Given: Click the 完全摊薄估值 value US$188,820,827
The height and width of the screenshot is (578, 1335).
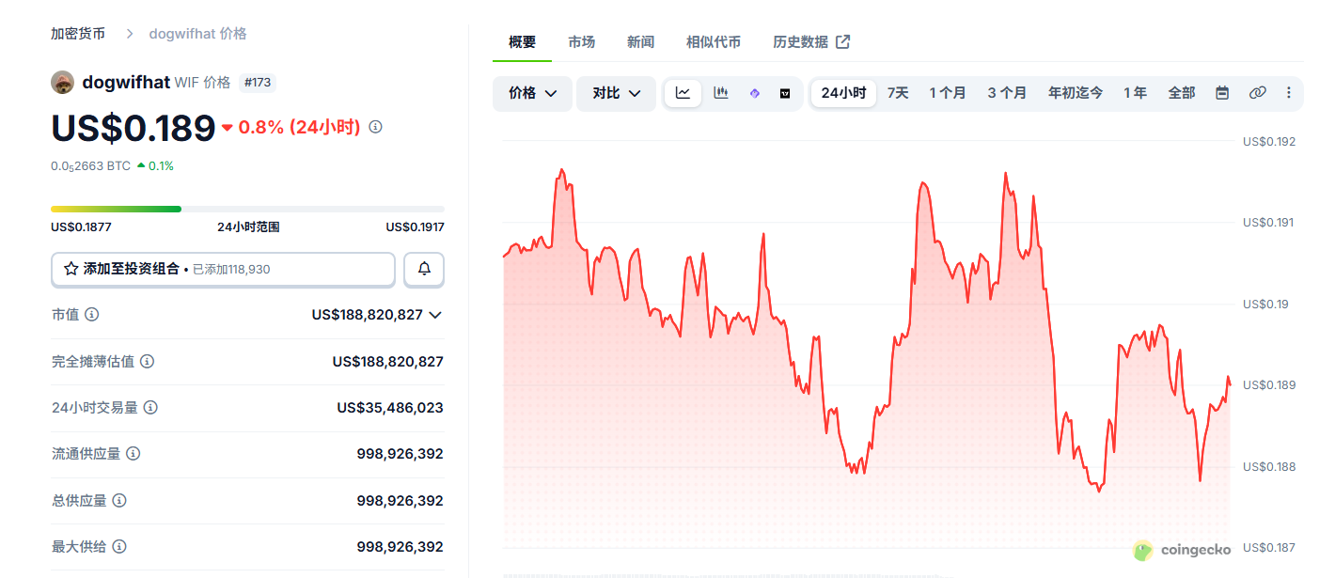Looking at the screenshot, I should pyautogui.click(x=387, y=361).
